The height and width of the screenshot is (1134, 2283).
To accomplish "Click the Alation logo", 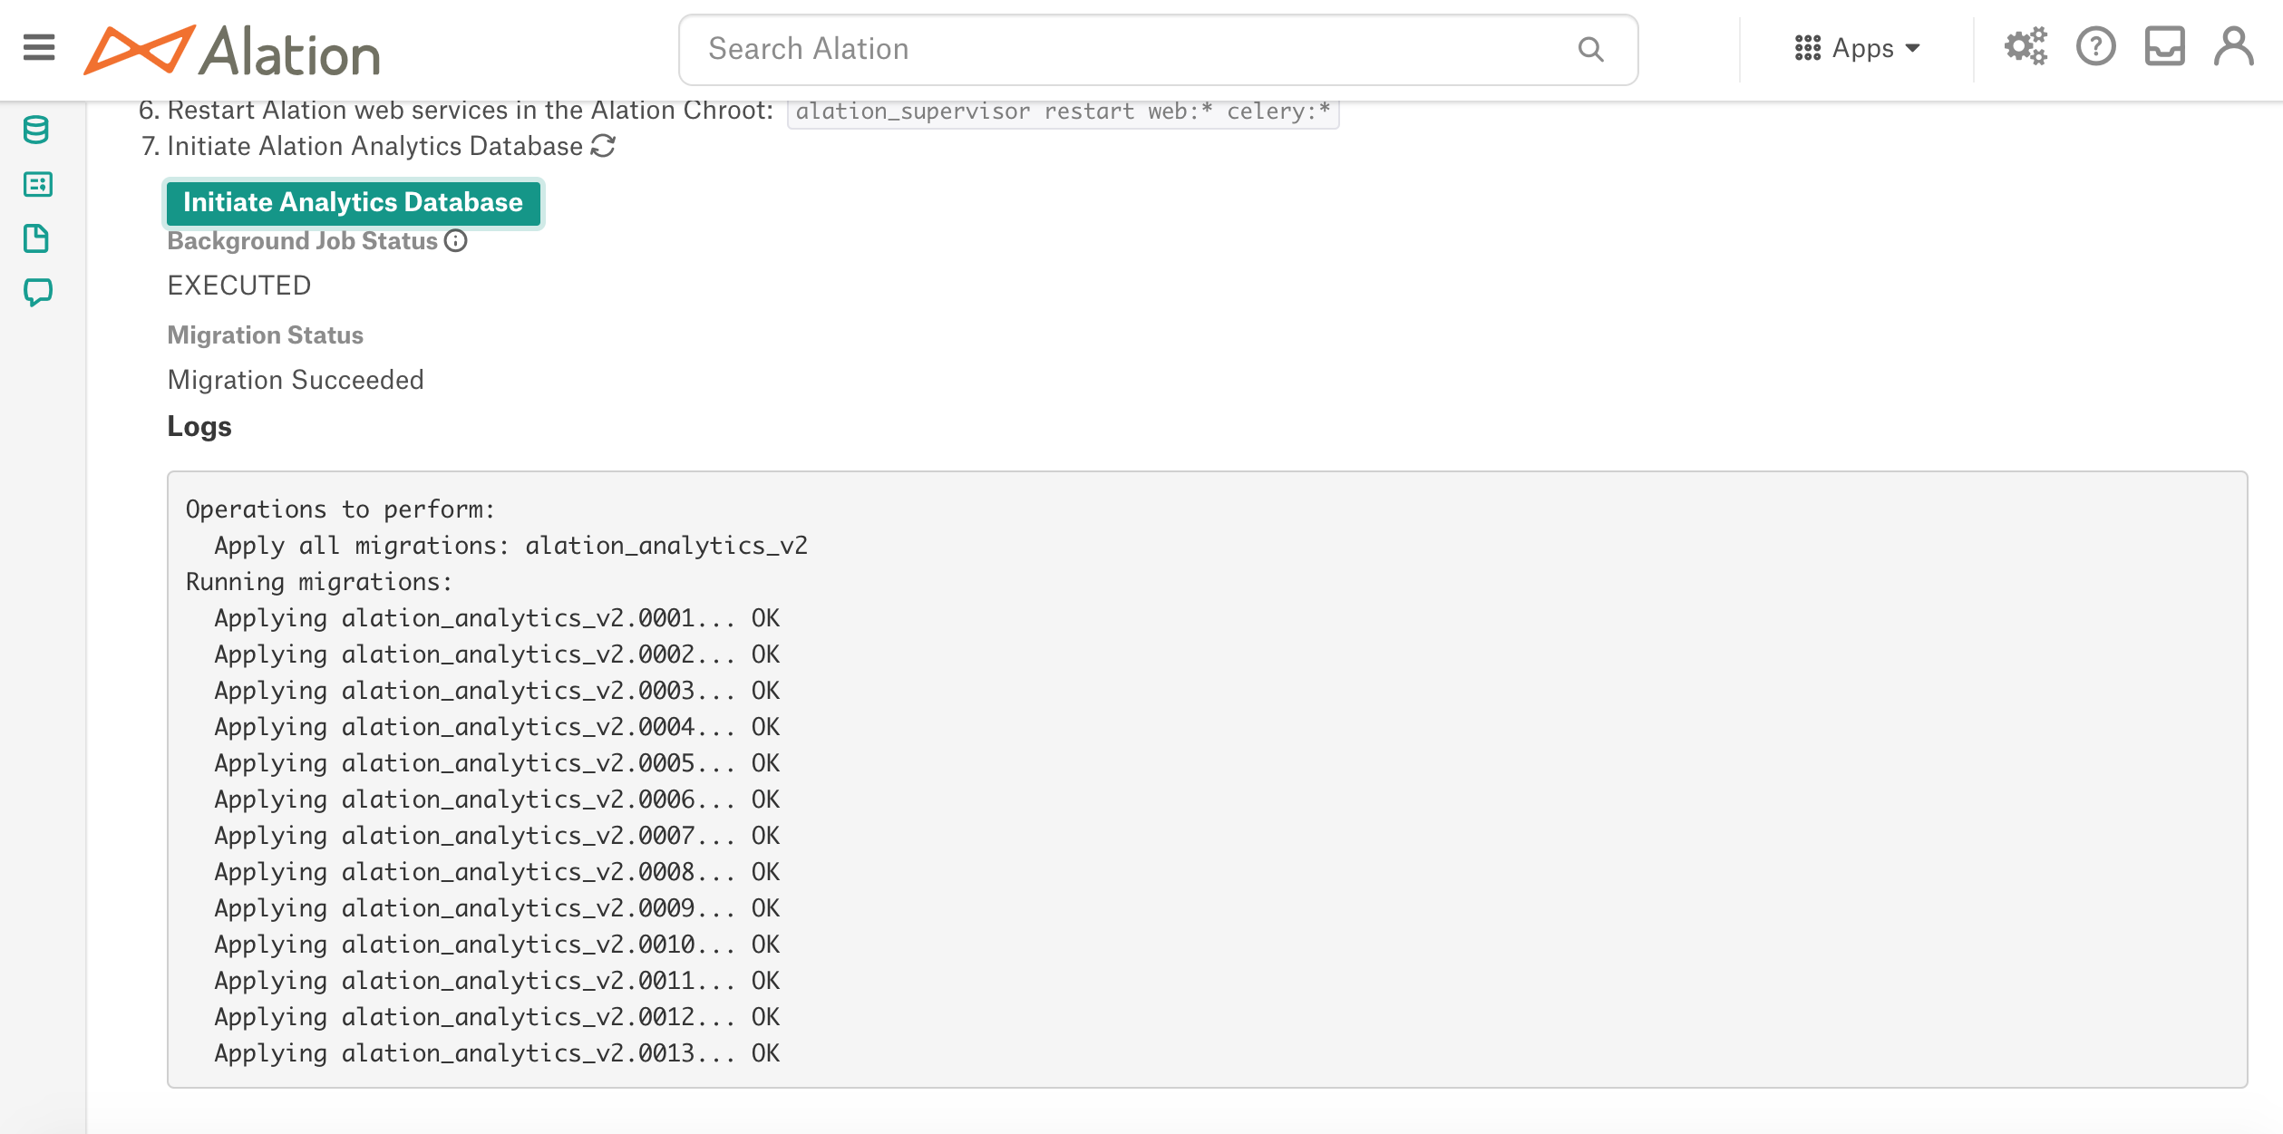I will pyautogui.click(x=232, y=51).
